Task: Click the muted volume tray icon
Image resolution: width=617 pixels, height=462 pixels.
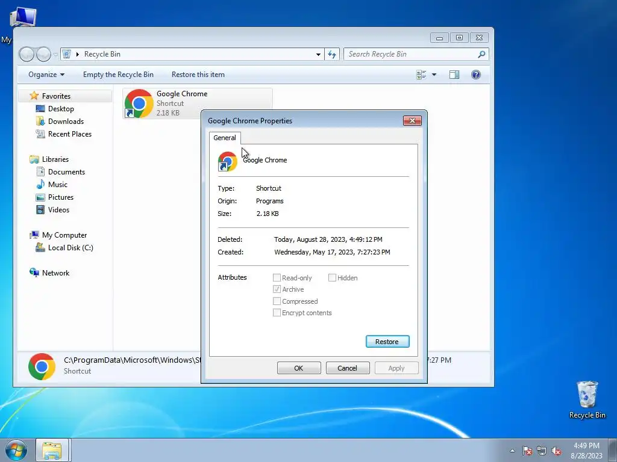Action: (556, 451)
